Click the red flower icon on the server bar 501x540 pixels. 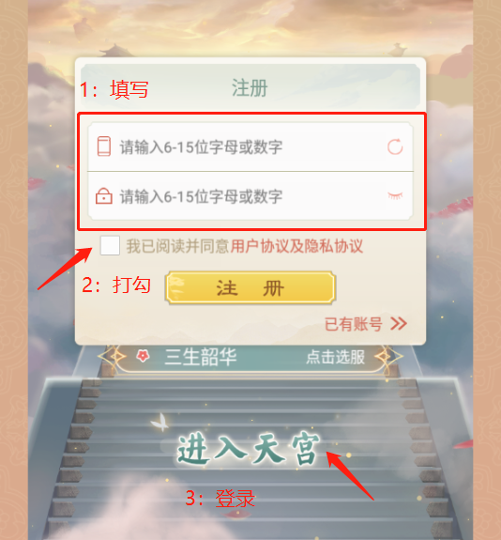(143, 356)
